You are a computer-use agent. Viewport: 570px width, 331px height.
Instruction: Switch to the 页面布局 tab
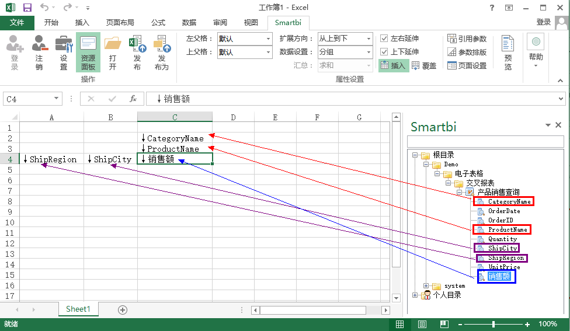point(120,23)
